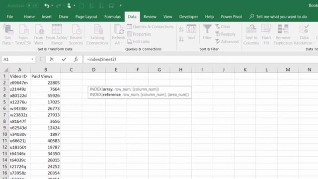The height and width of the screenshot is (179, 318).
Task: Open the Developer tab
Action: tap(188, 16)
